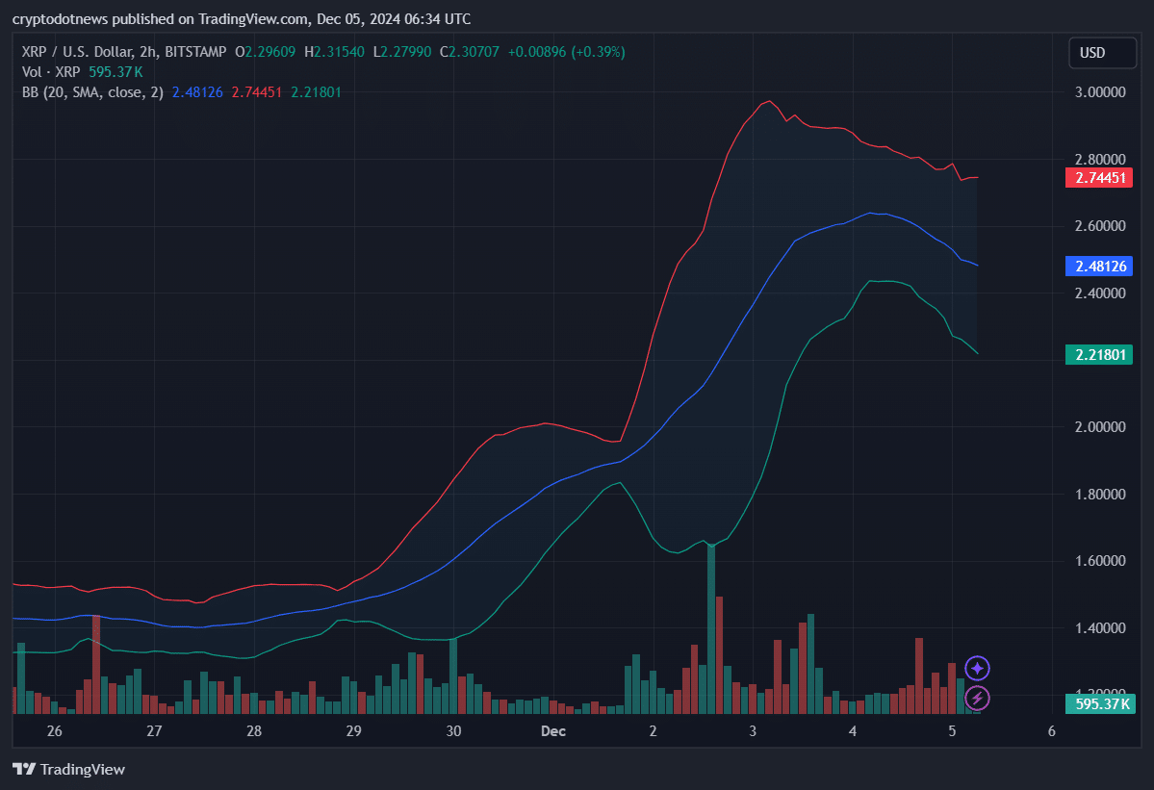Viewport: 1154px width, 790px height.
Task: Click the 2.60000 price axis label
Action: tap(1100, 226)
